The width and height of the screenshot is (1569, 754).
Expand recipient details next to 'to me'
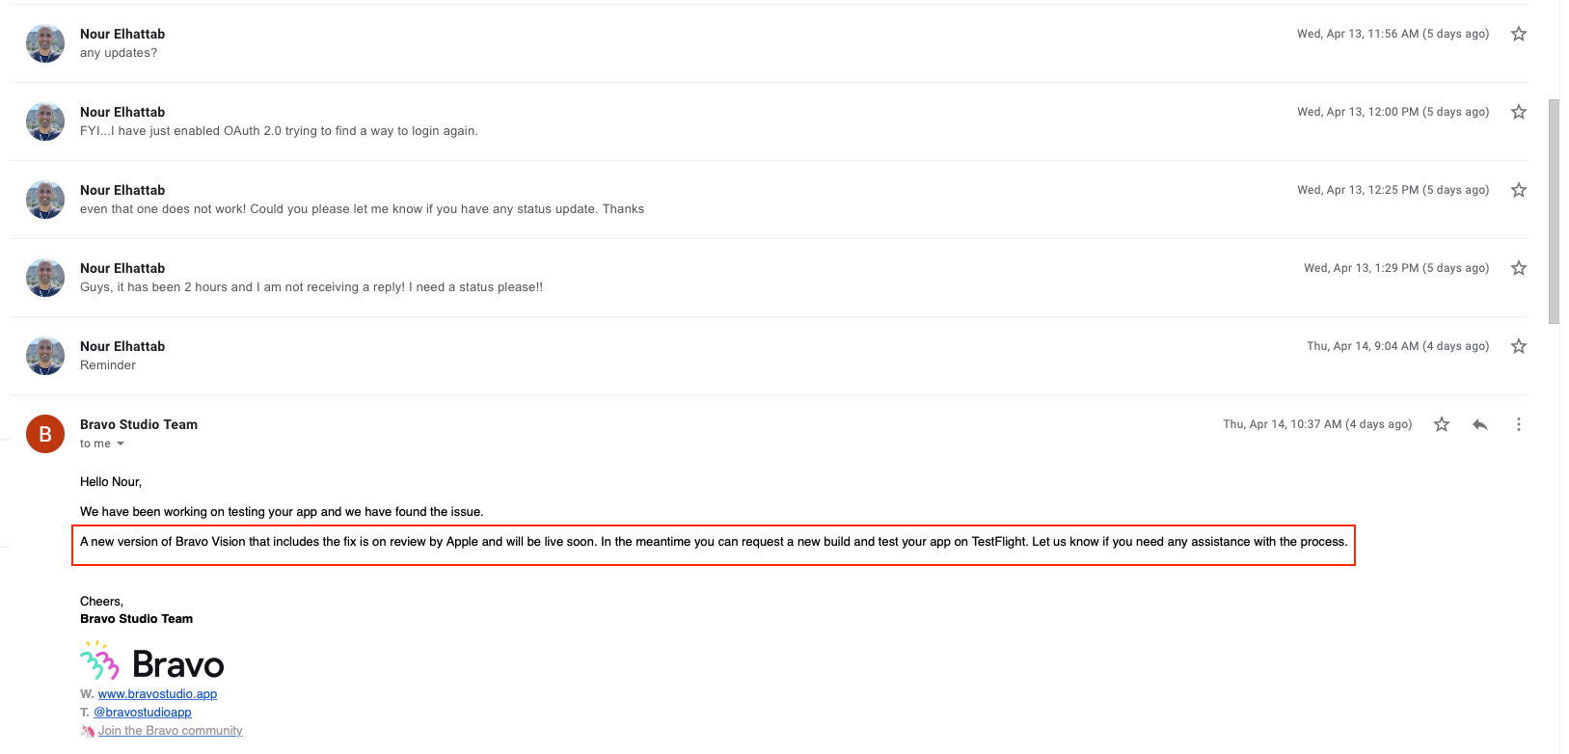point(121,444)
